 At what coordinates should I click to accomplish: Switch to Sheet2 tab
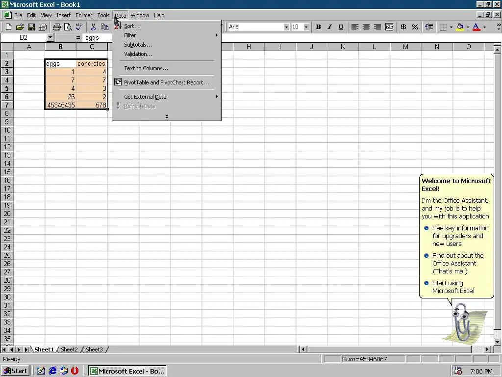click(x=69, y=350)
